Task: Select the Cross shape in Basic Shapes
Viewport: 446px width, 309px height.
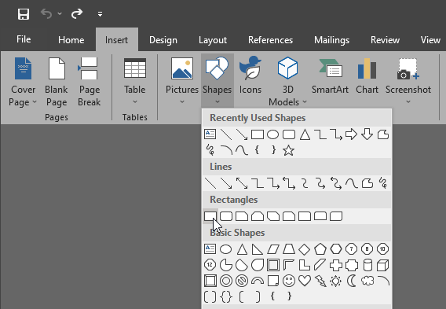Action: (335, 265)
